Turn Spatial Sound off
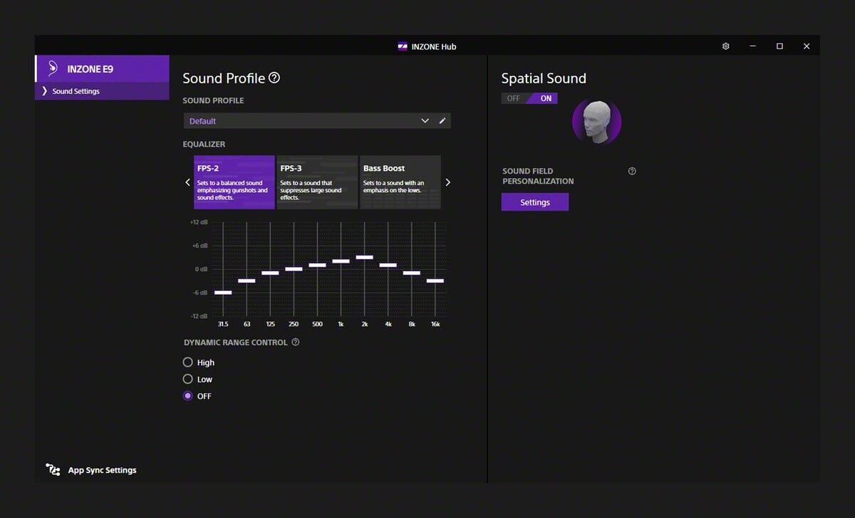855x518 pixels. [x=514, y=99]
